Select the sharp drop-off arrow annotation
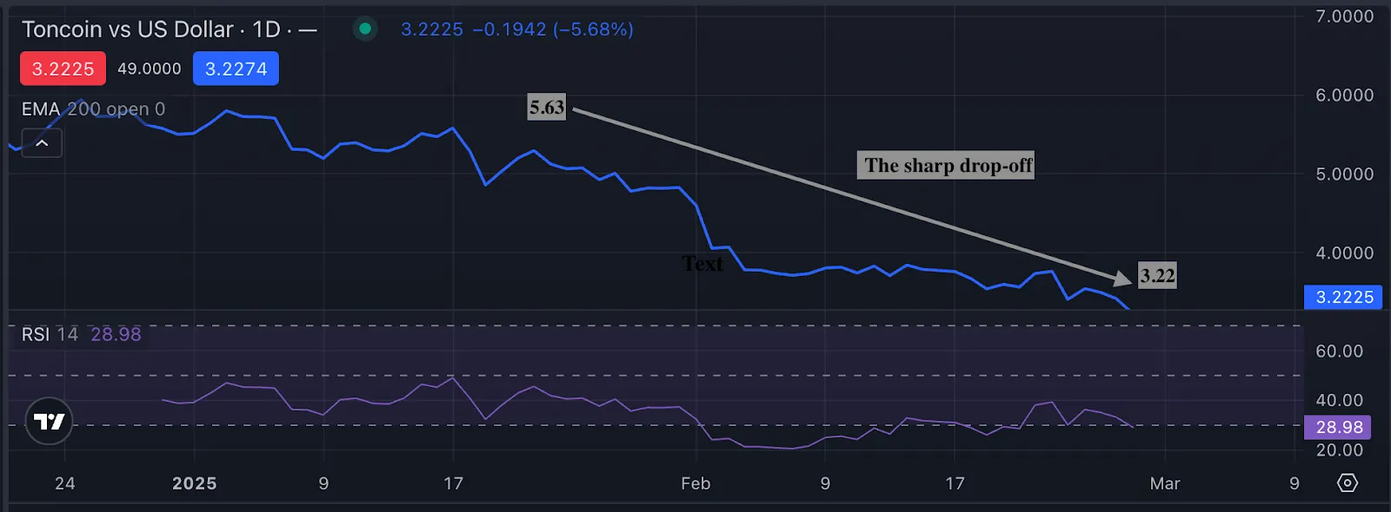Screen dimensions: 1391x512 (852, 195)
